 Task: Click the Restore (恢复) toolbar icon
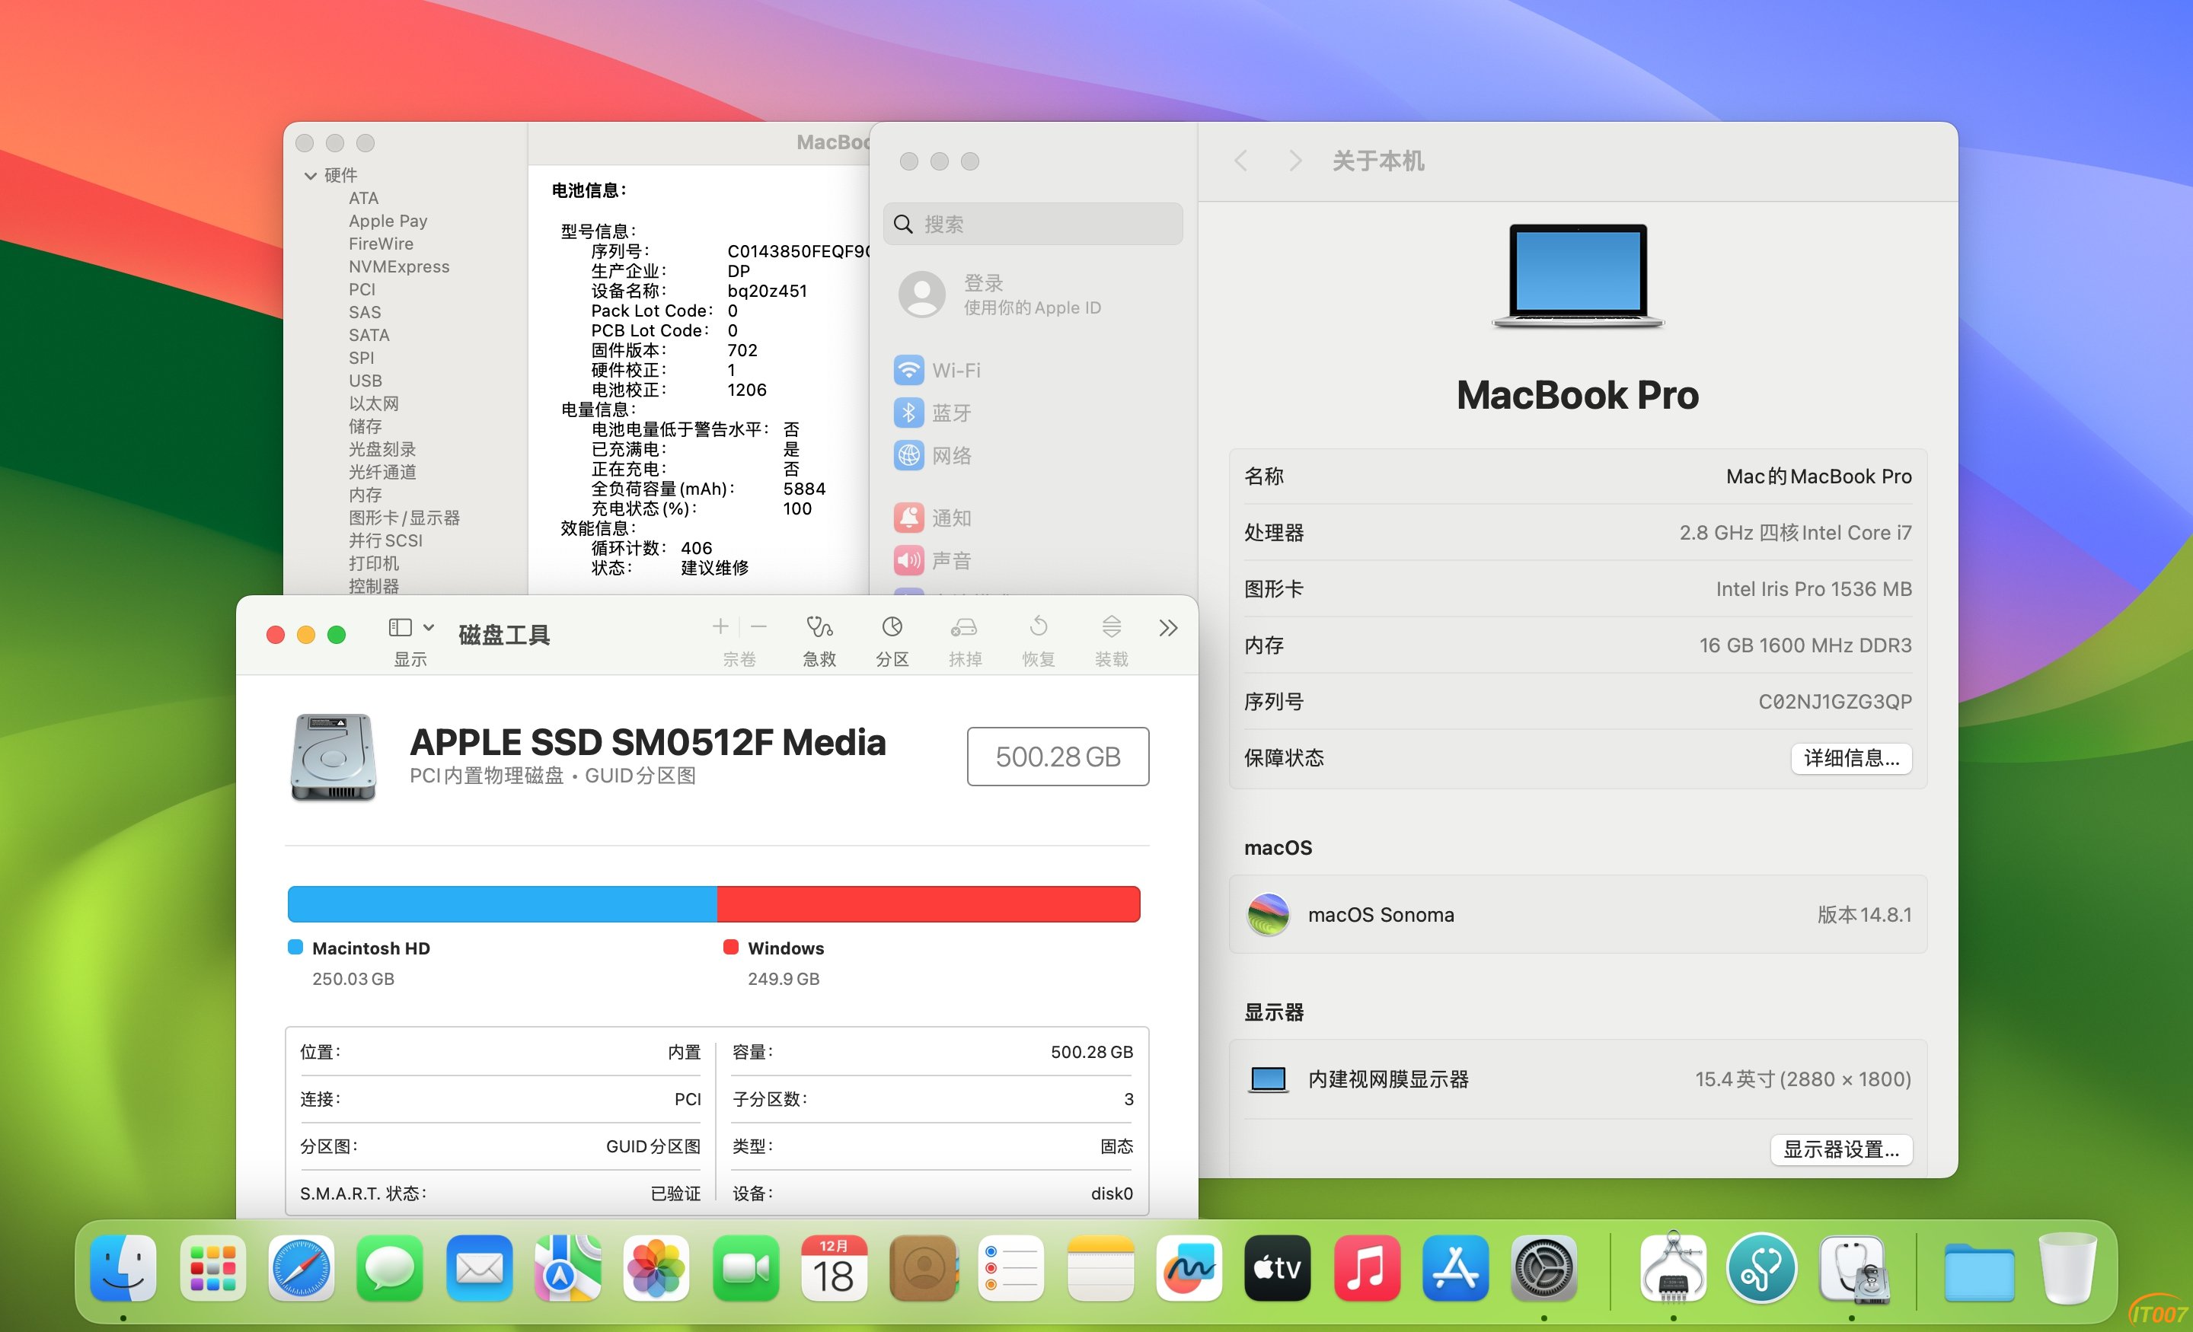pyautogui.click(x=1038, y=628)
